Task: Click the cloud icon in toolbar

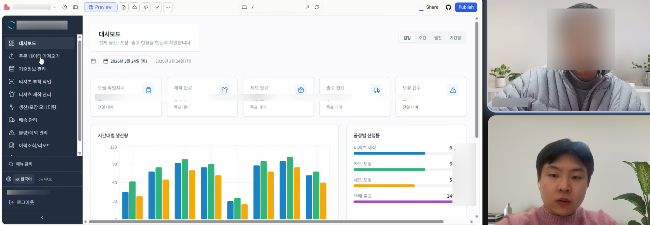Action: point(135,7)
